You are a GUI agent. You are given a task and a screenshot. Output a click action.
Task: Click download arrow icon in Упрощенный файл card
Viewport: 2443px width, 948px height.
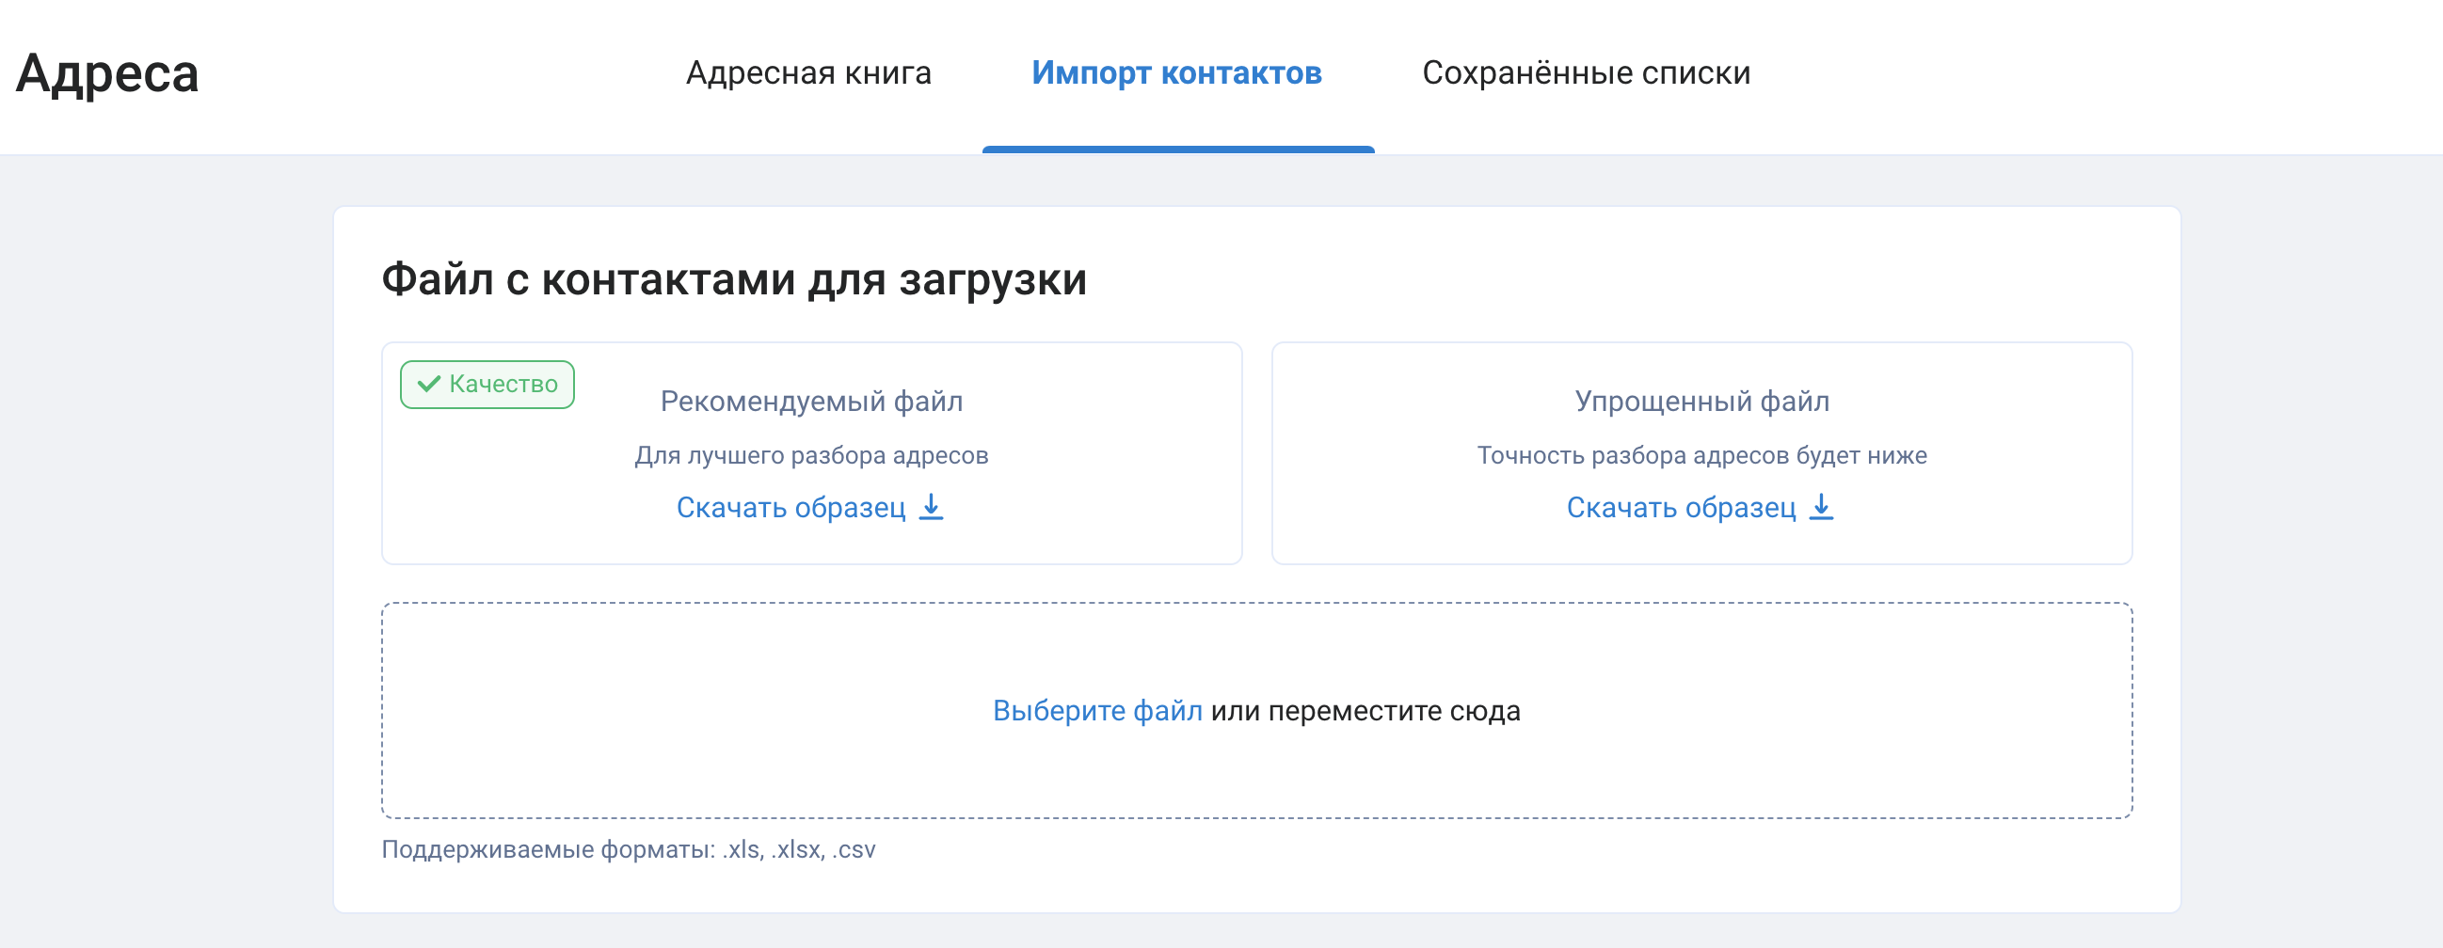click(1821, 506)
